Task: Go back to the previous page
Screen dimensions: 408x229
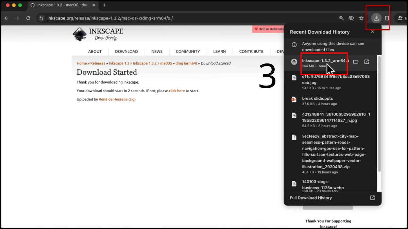Action: pos(6,18)
